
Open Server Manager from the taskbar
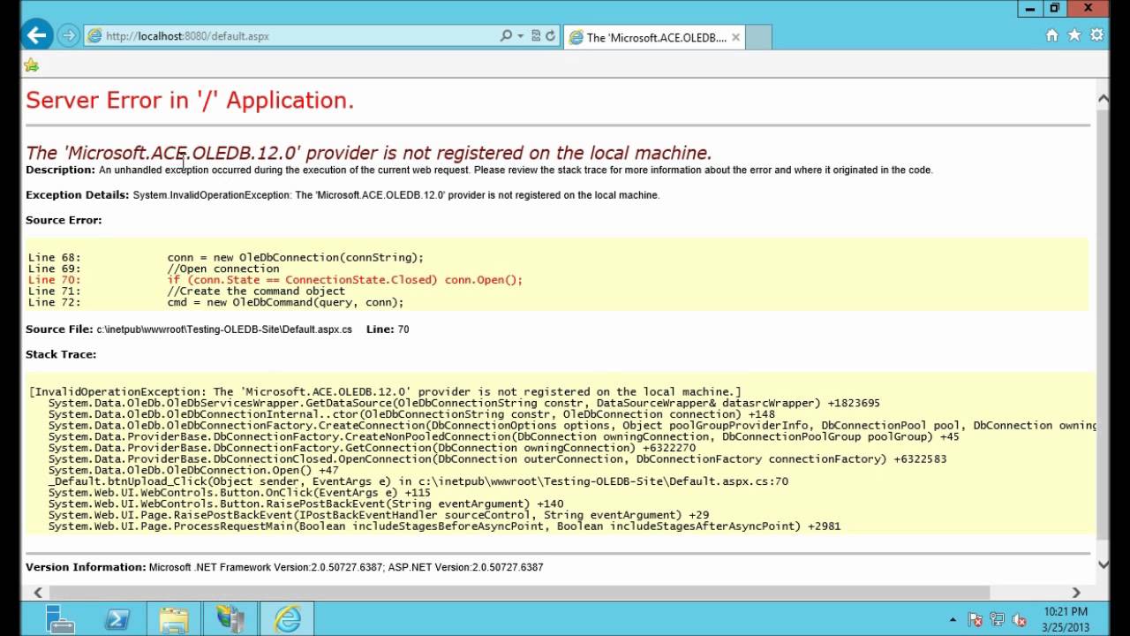click(x=60, y=619)
